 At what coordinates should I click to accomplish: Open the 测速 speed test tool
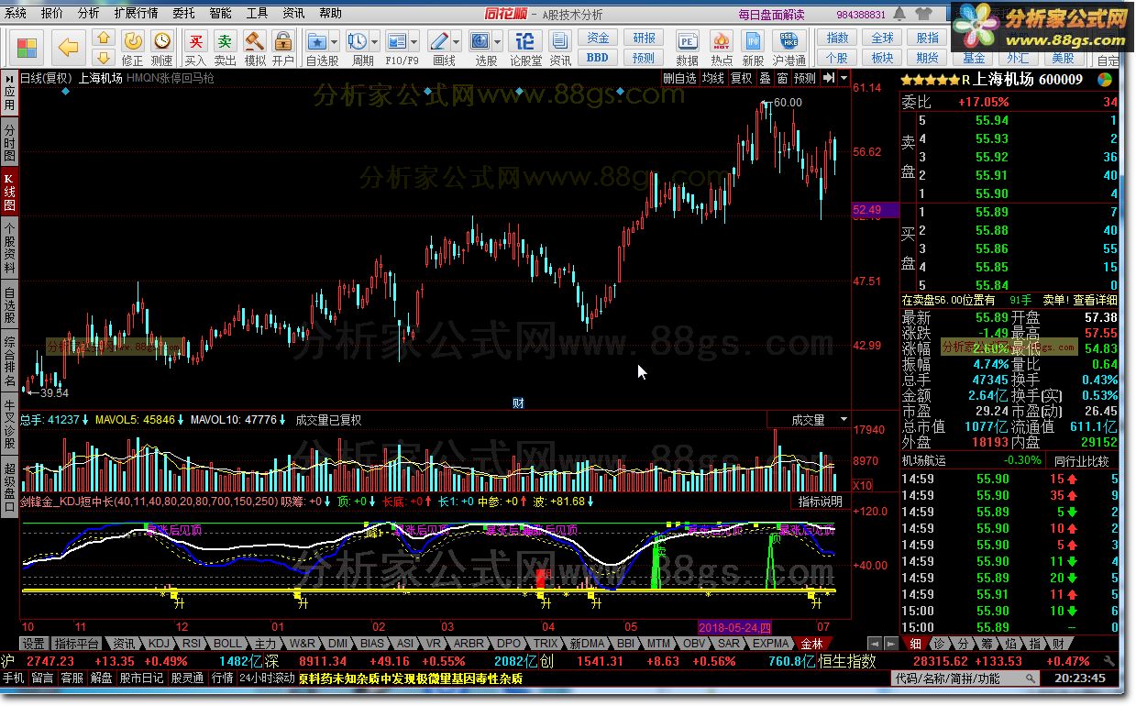click(x=161, y=48)
